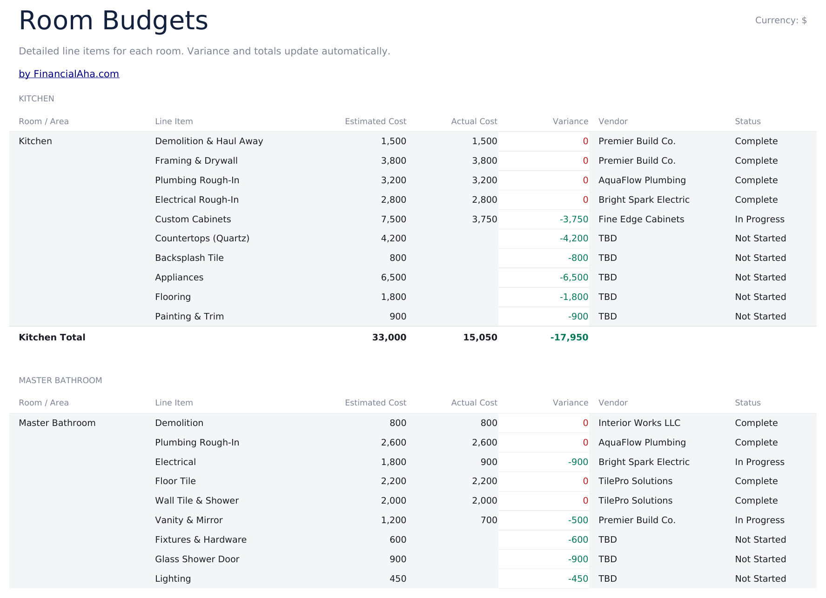The height and width of the screenshot is (598, 826).
Task: Click Vanity & Mirror actual cost 700
Action: 489,520
